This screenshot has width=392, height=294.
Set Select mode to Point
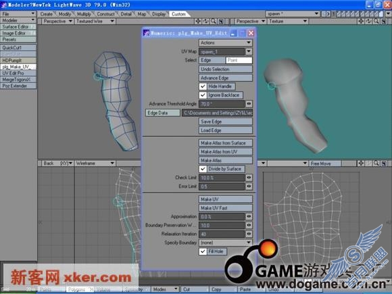coord(239,60)
